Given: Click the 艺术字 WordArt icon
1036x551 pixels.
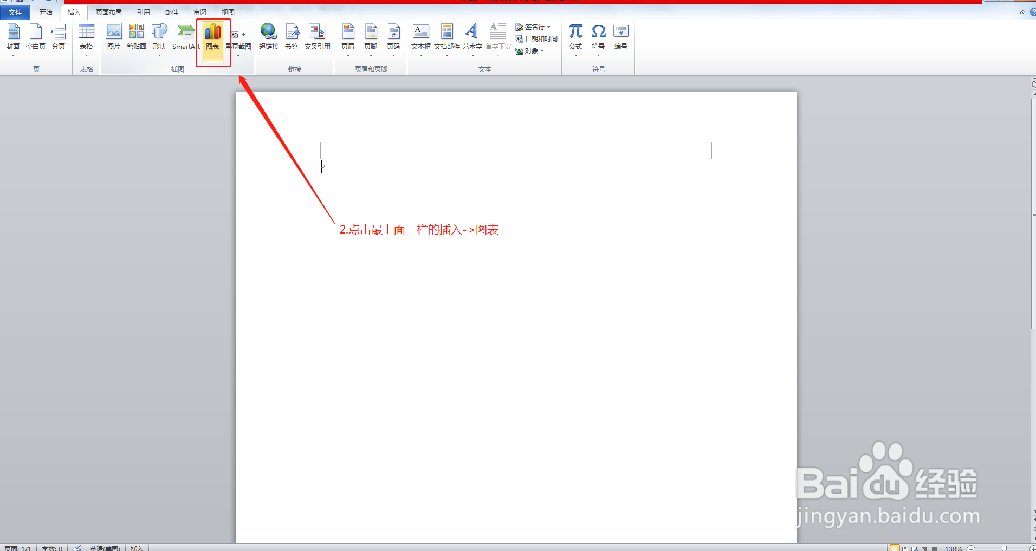Looking at the screenshot, I should coord(472,31).
